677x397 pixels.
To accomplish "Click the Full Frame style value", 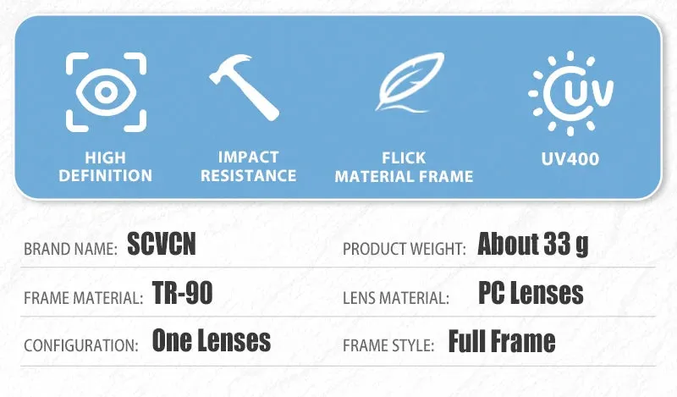I will coord(502,341).
